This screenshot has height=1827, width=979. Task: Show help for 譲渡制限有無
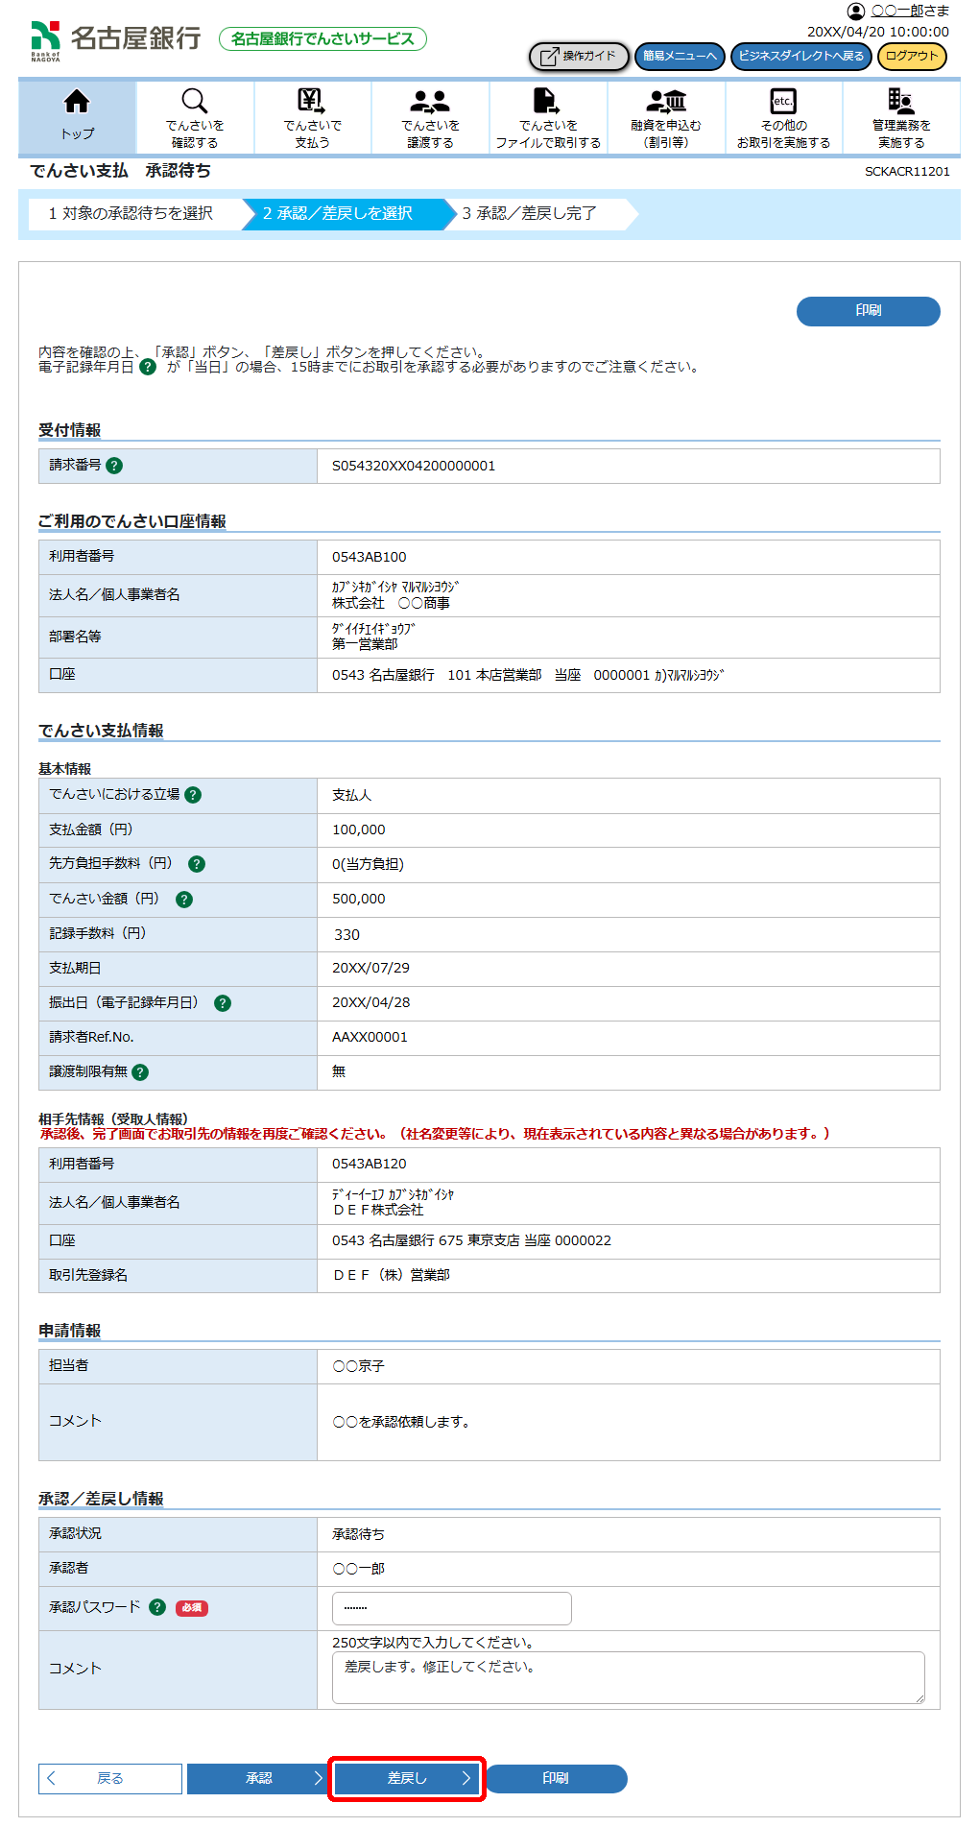(140, 1072)
